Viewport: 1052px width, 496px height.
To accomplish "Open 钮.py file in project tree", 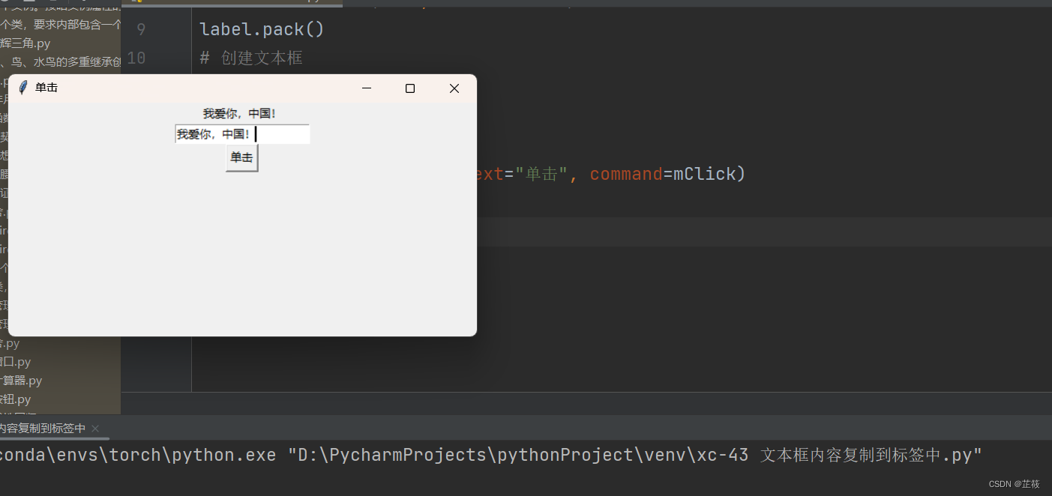I will click(x=16, y=399).
